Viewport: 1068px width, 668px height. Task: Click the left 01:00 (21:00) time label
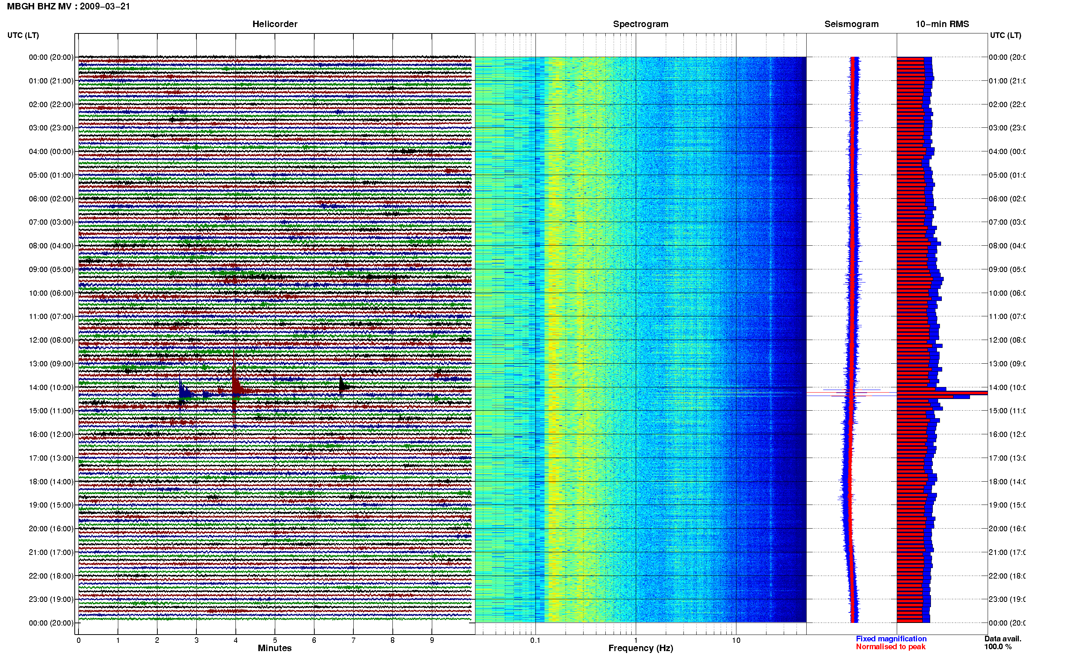click(51, 81)
